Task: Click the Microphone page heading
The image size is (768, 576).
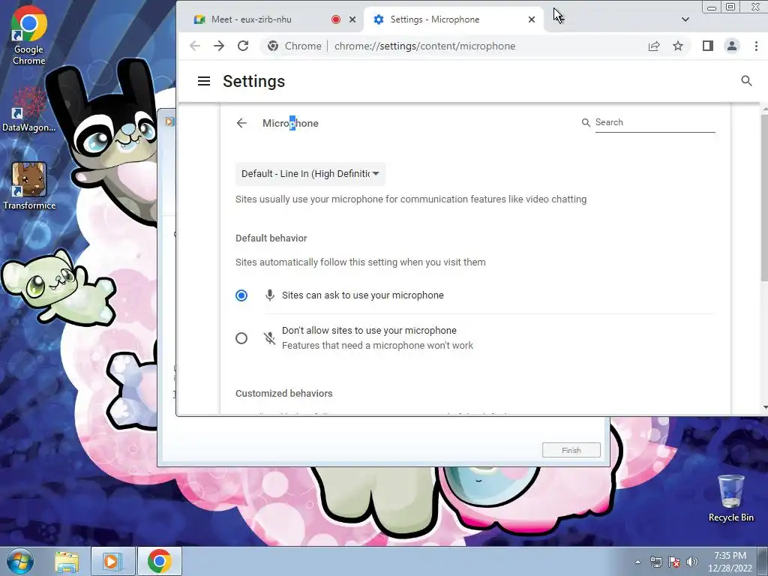Action: (290, 124)
